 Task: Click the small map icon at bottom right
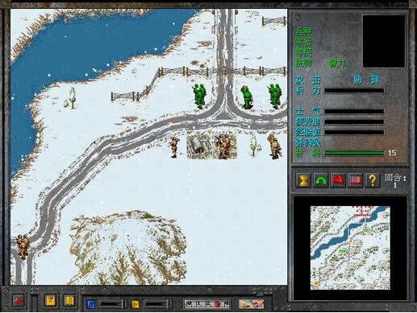point(251,304)
